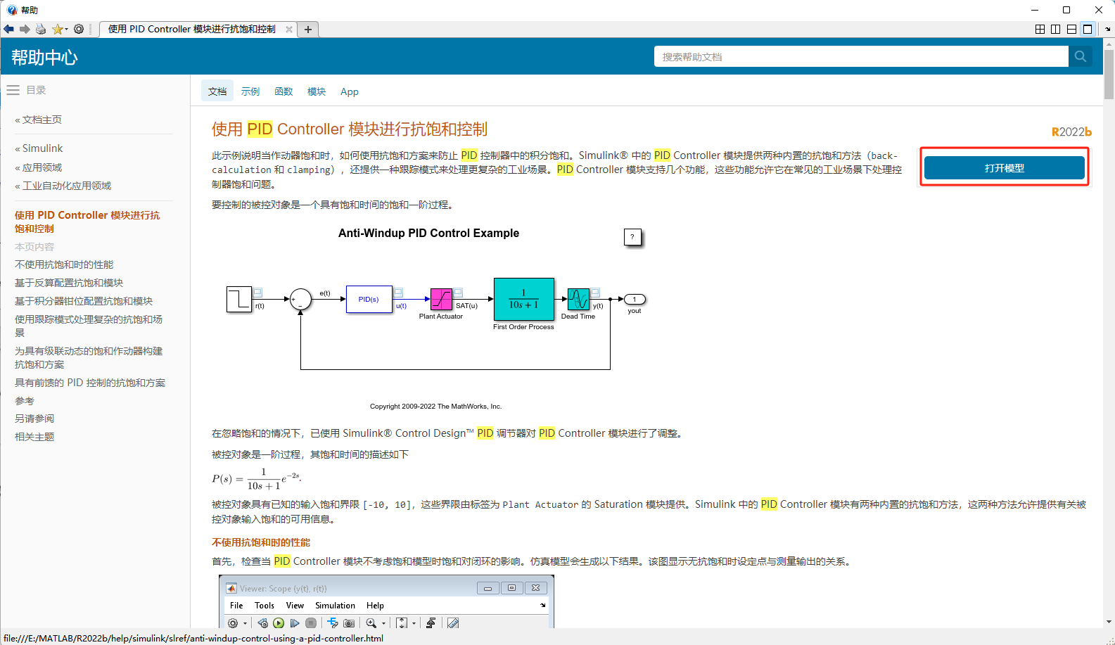Switch to single document layout
1115x645 pixels.
pyautogui.click(x=1088, y=29)
